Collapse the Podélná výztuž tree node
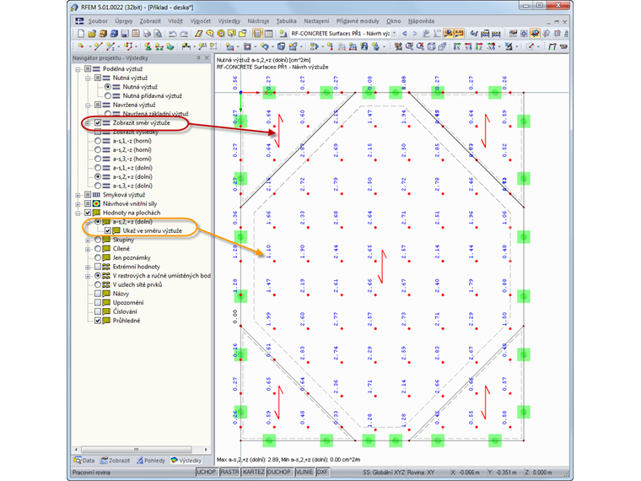The width and height of the screenshot is (641, 481). pyautogui.click(x=78, y=69)
